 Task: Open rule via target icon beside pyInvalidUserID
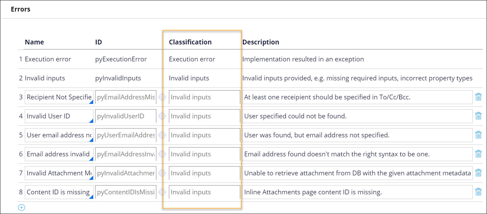162,116
